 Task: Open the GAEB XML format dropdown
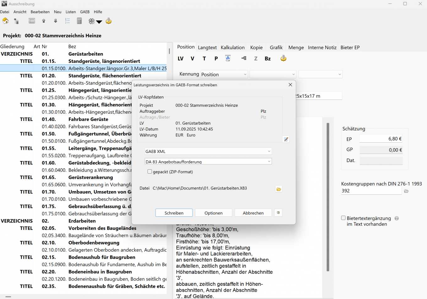pyautogui.click(x=208, y=151)
